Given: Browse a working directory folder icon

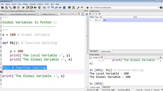Looking at the screenshot, I should click(x=161, y=8).
